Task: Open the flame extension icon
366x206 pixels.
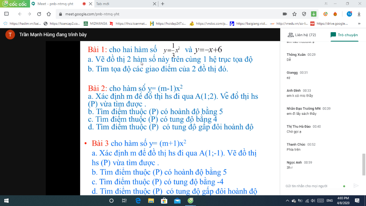Action: (335, 14)
